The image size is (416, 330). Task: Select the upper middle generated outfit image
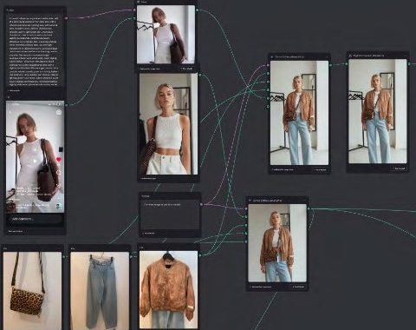point(299,113)
